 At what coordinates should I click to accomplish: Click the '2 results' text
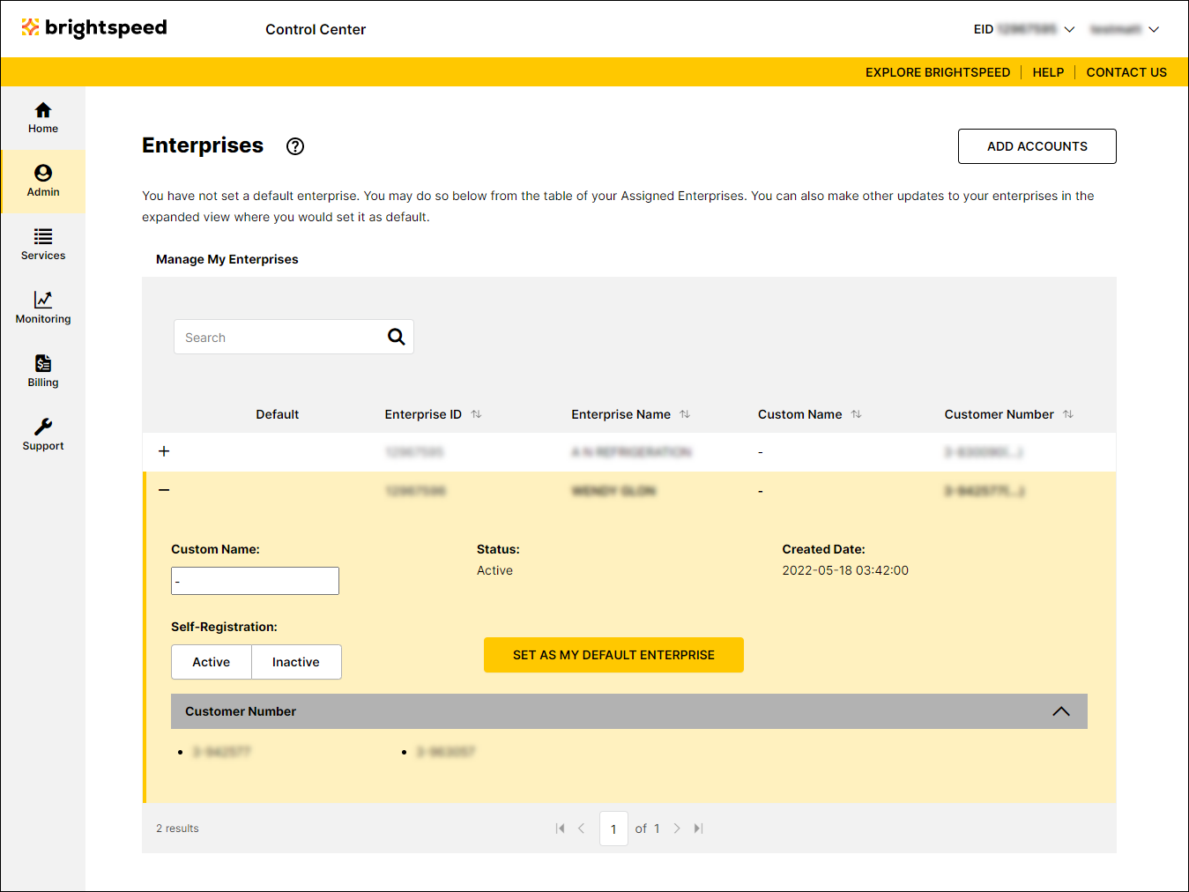(177, 829)
